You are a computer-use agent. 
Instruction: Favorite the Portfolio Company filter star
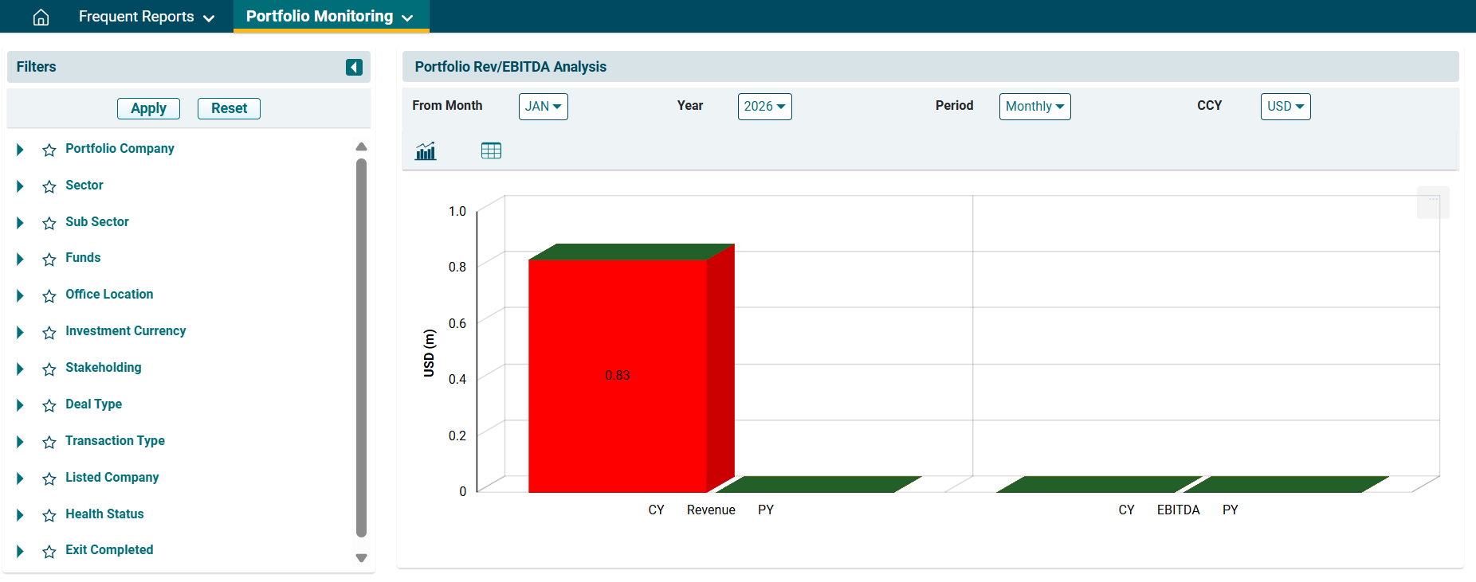click(x=49, y=150)
